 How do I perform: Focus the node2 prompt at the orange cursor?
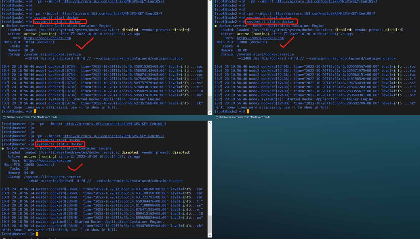pyautogui.click(x=248, y=112)
